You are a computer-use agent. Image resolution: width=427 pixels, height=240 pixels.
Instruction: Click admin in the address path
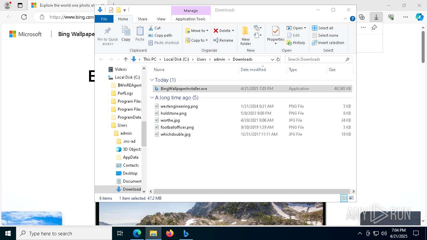(220, 59)
